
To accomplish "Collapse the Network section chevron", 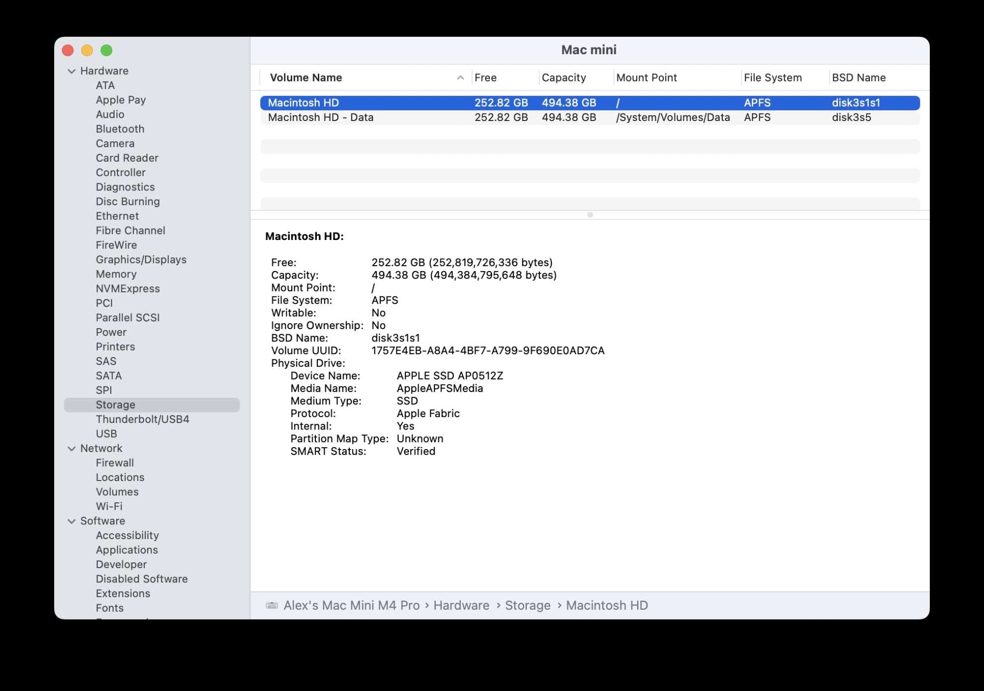I will click(72, 449).
